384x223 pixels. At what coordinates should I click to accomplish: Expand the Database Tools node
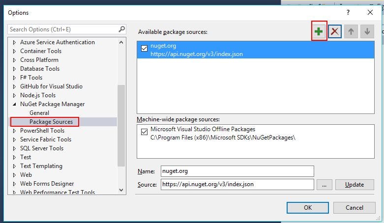click(14, 69)
